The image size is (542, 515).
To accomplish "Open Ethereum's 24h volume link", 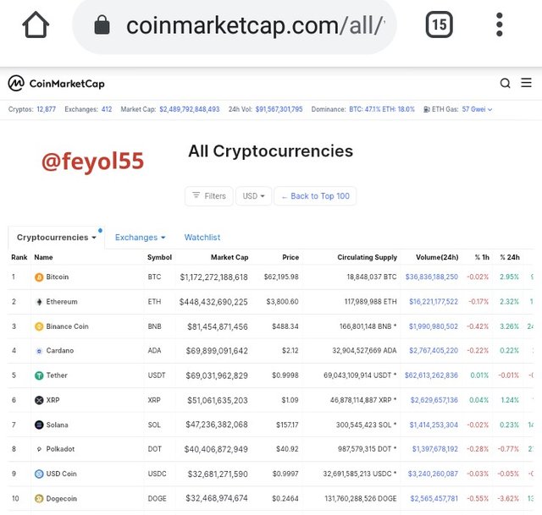I will click(434, 302).
